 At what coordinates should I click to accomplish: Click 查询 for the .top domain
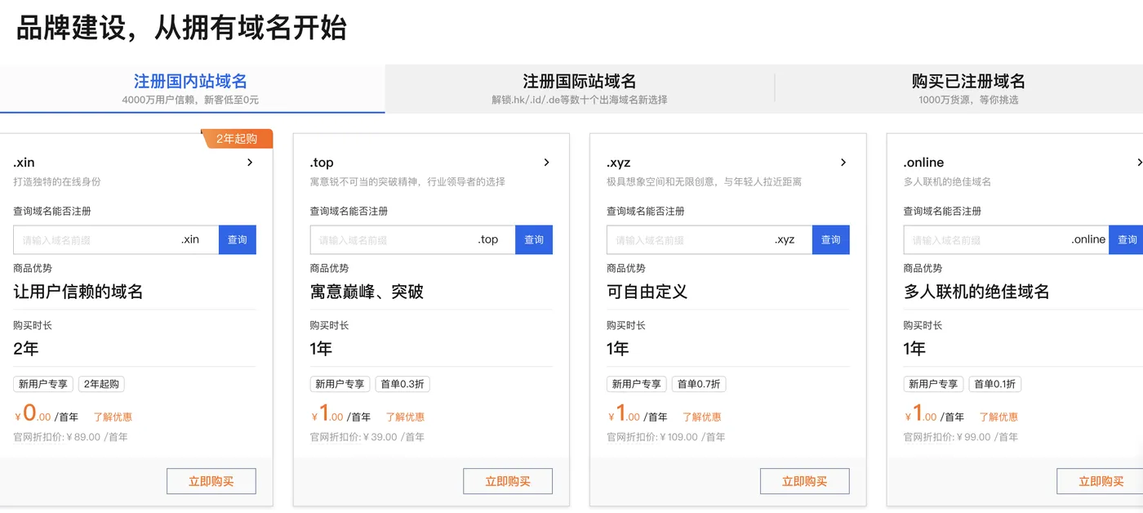(x=534, y=239)
